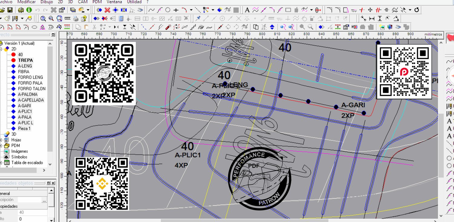
Task: Click the vertical dimension measure icon
Action: click(380, 18)
